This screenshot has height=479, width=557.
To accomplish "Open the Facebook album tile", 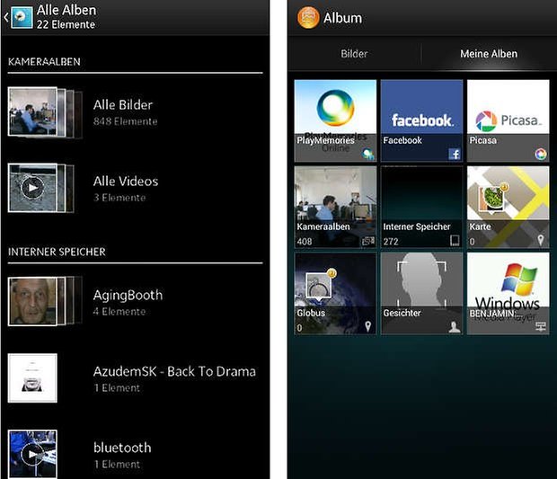I will [421, 120].
